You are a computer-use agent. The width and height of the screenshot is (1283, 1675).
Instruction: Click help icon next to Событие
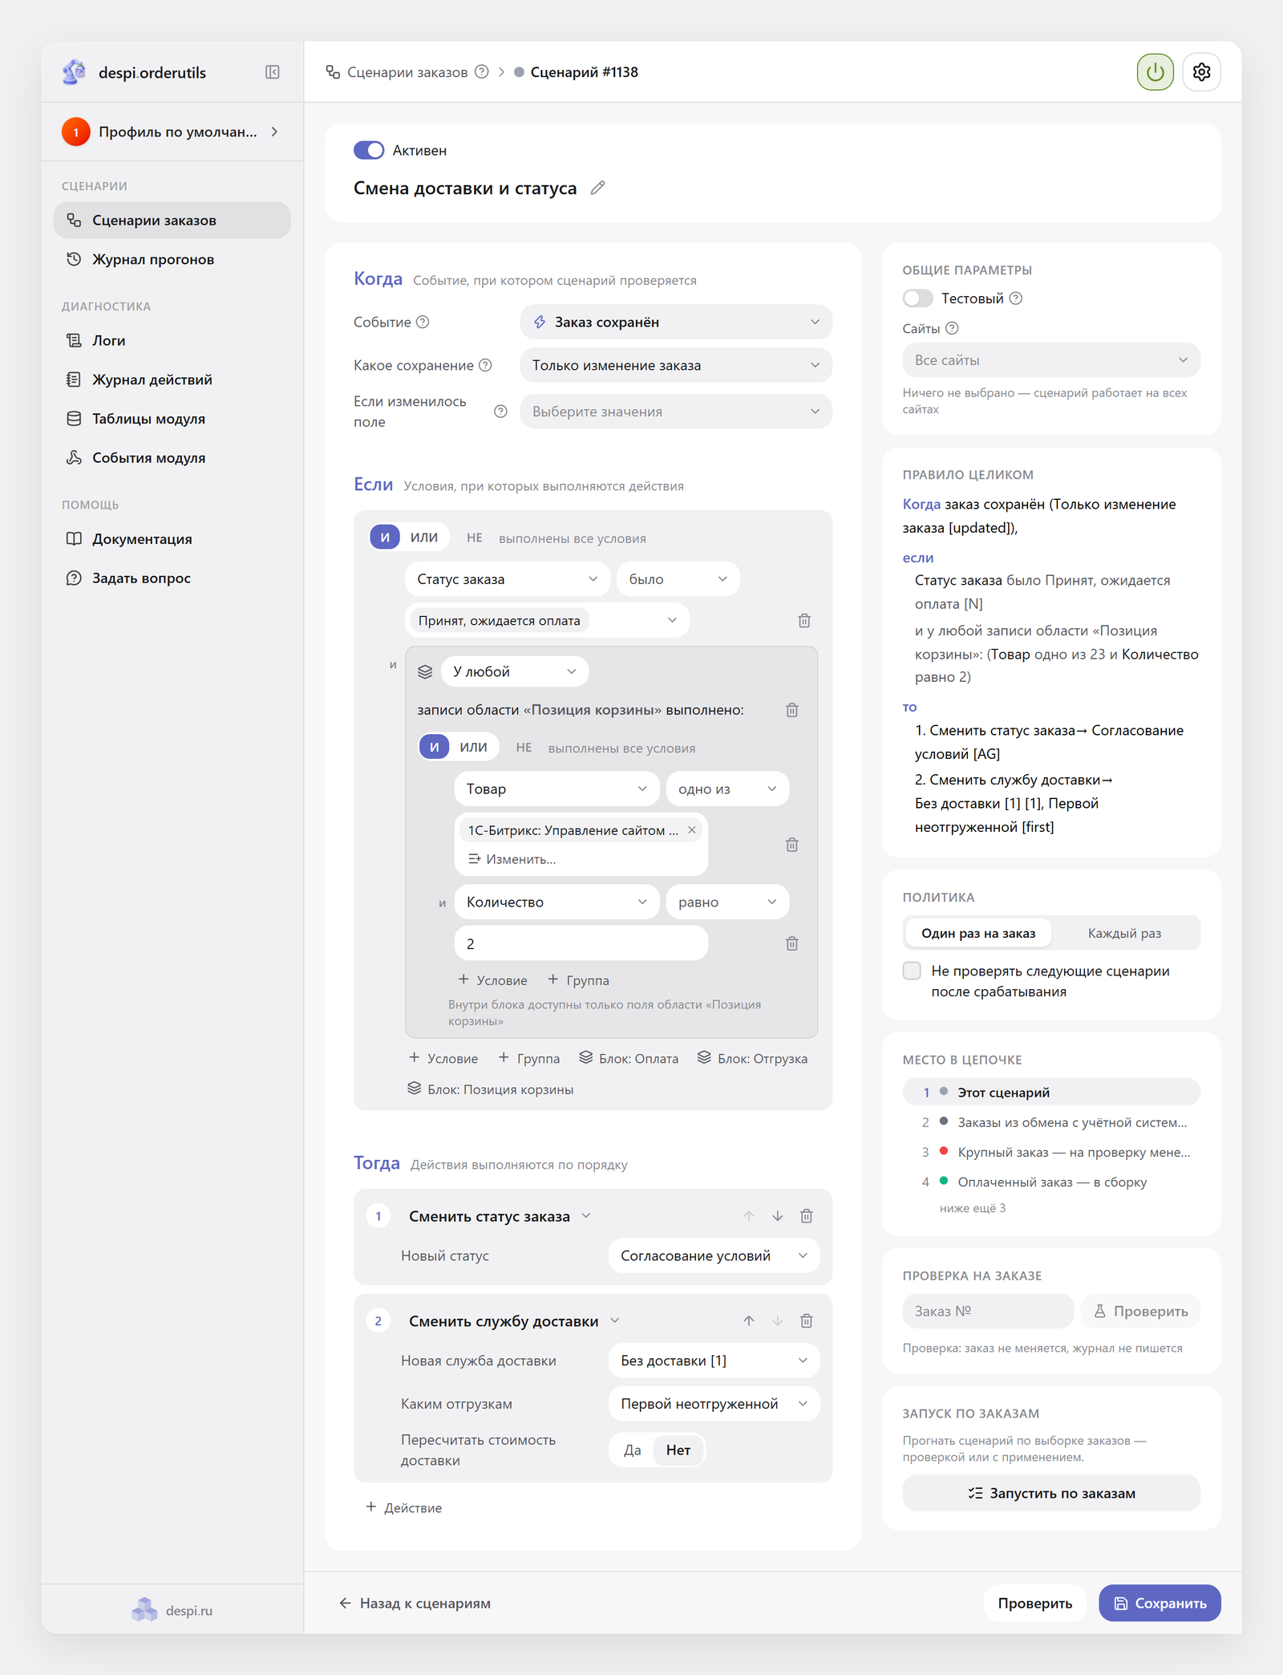pyautogui.click(x=423, y=322)
